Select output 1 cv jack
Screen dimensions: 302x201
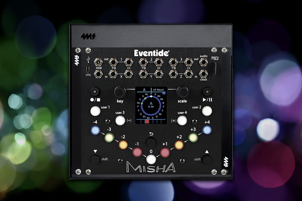tap(129, 62)
